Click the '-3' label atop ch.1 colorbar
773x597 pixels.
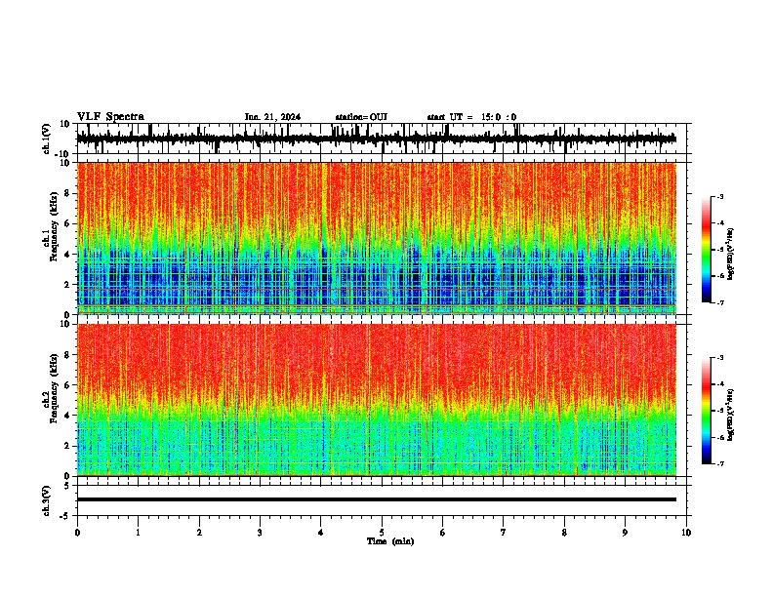point(719,196)
